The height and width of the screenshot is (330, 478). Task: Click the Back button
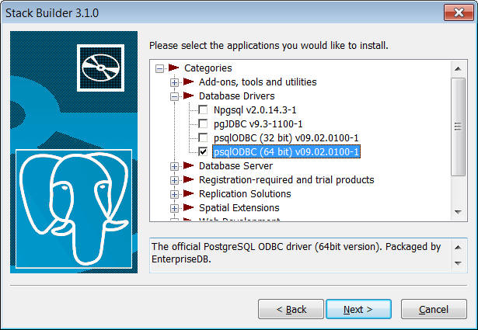(291, 309)
